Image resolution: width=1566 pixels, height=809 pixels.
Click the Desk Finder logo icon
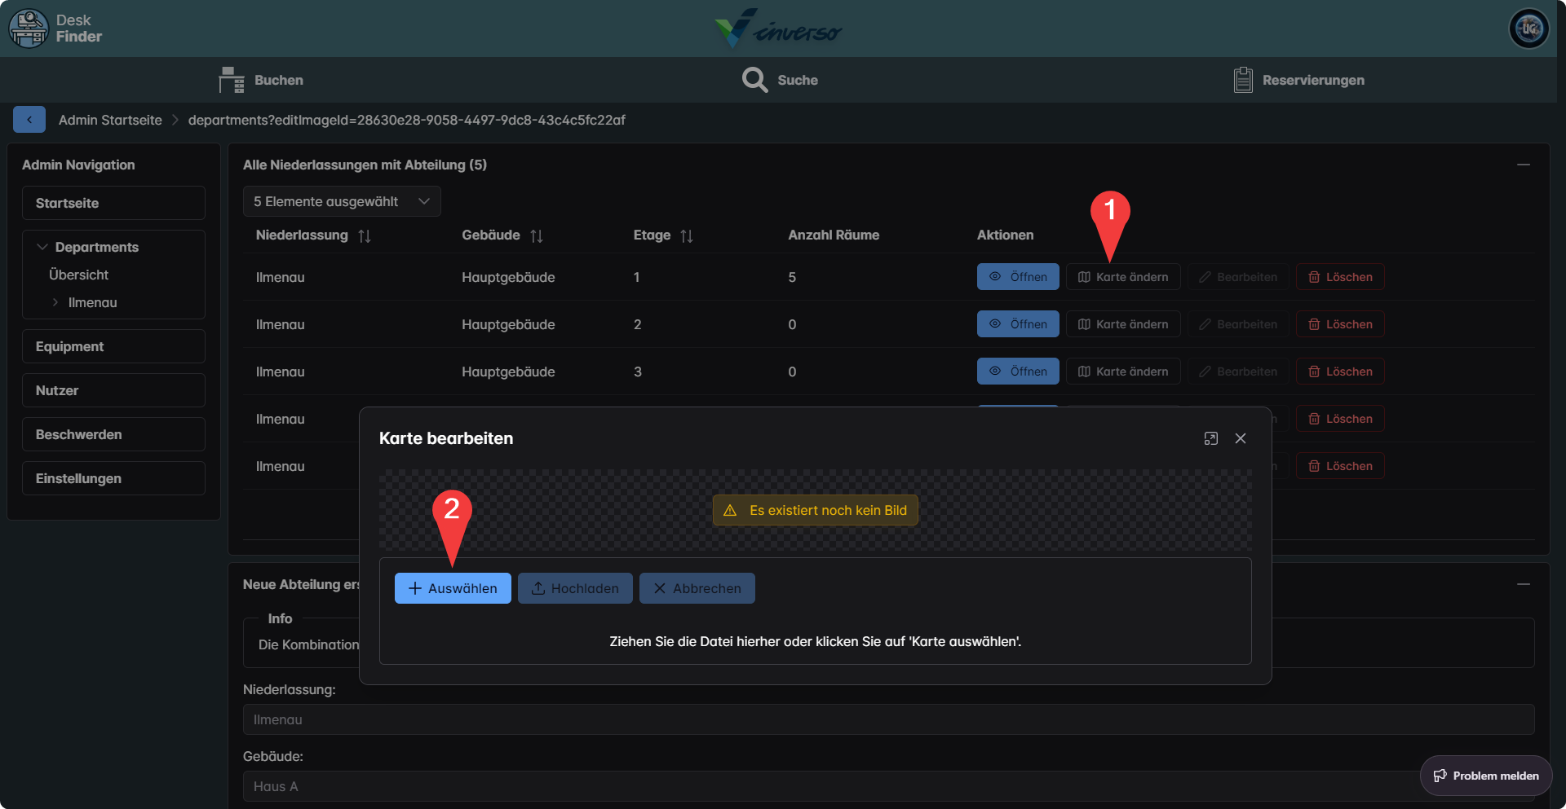tap(29, 29)
